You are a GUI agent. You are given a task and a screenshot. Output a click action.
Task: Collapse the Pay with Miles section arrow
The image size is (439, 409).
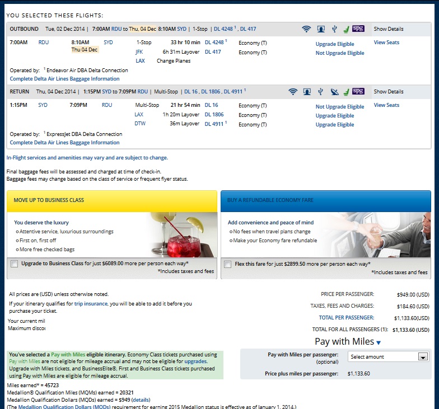pos(379,342)
